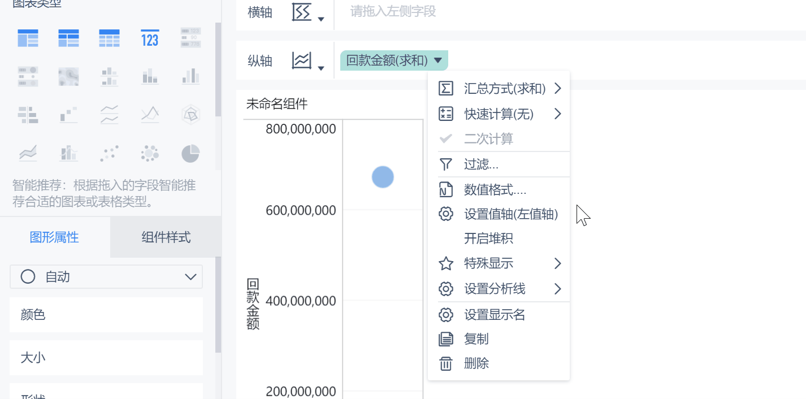Select the pie chart type icon
806x399 pixels.
tap(190, 153)
